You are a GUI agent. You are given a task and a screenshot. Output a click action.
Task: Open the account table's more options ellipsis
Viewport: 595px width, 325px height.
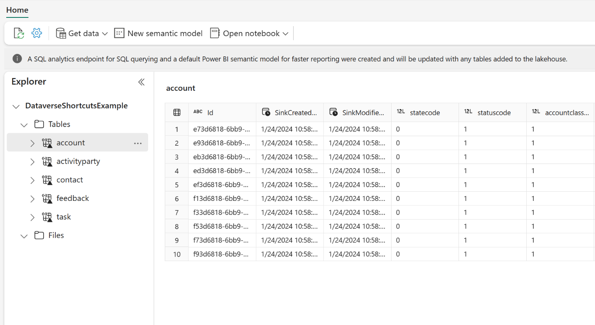pyautogui.click(x=138, y=143)
